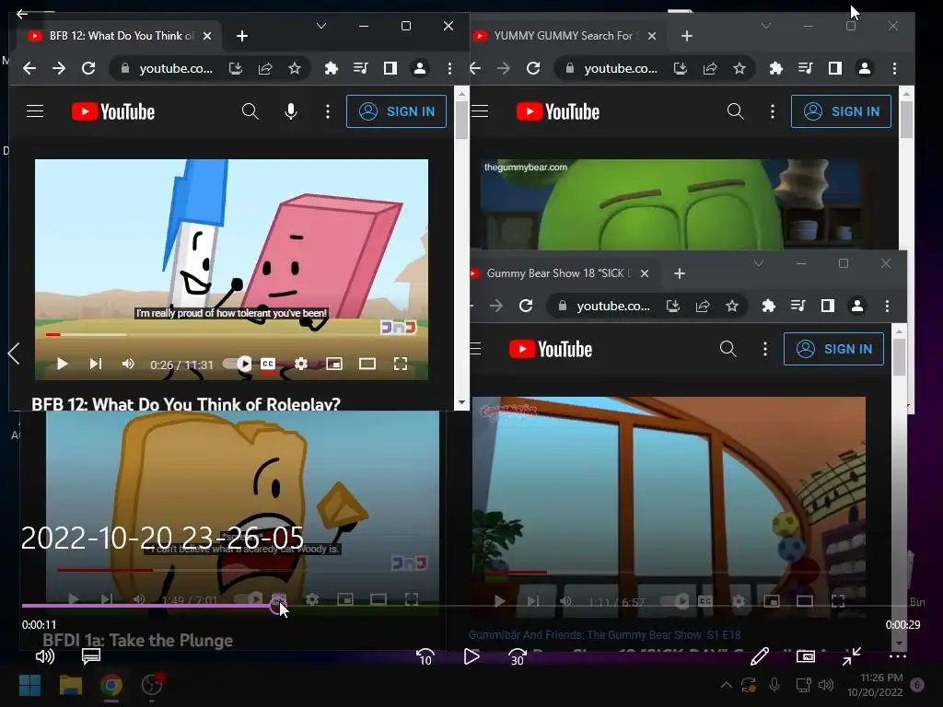Open YouTube settings dots in YUMMY GUMMY window
Viewport: 943px width, 707px height.
click(773, 111)
